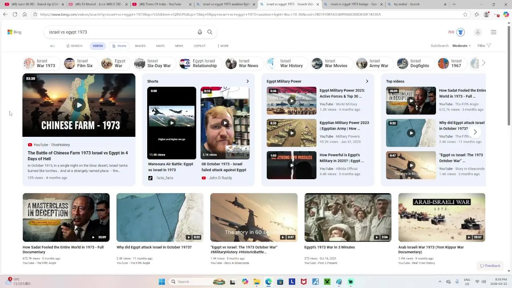Click the search magnifier icon

click(x=210, y=32)
